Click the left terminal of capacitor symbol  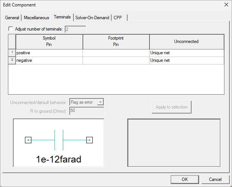(28, 140)
